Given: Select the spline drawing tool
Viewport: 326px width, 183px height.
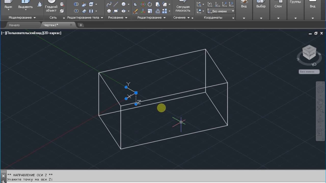Looking at the screenshot, I should coord(109,4).
